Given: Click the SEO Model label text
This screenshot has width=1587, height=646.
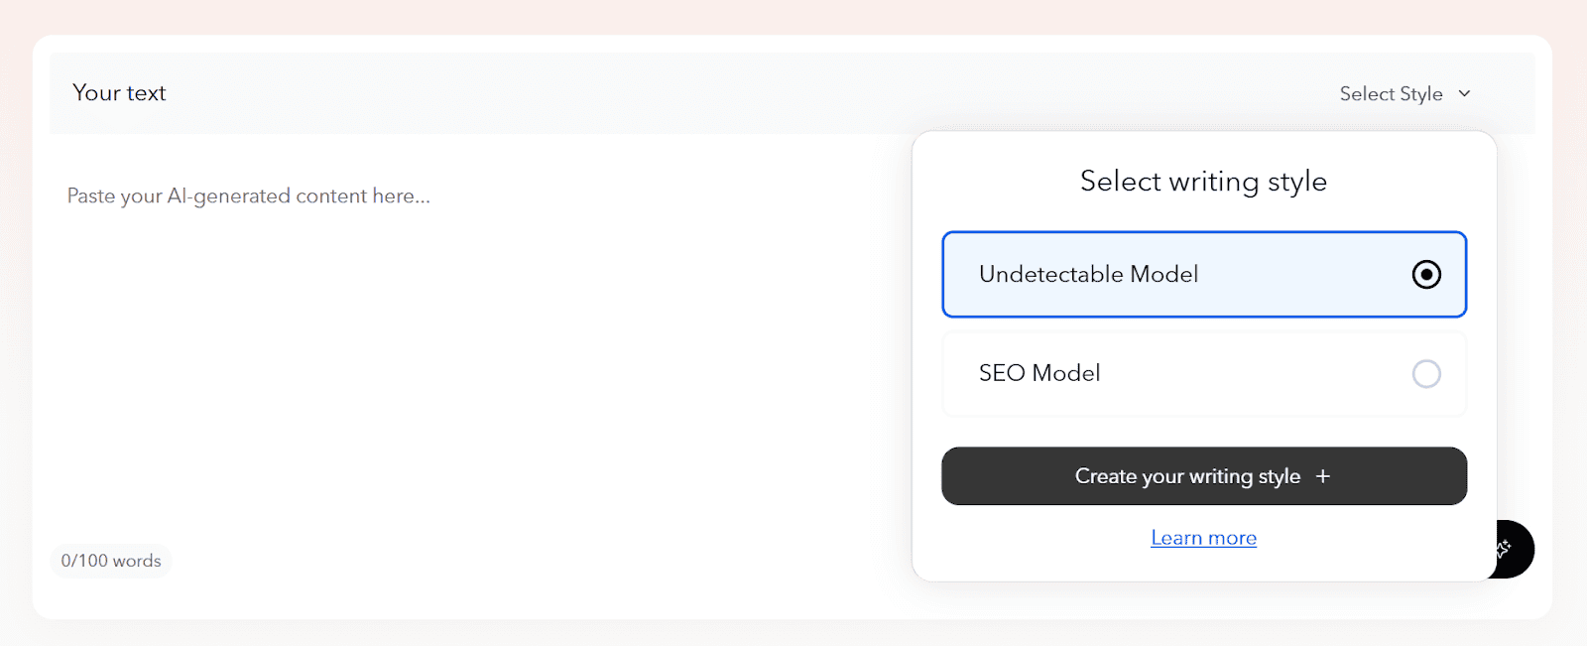Looking at the screenshot, I should [x=1039, y=373].
